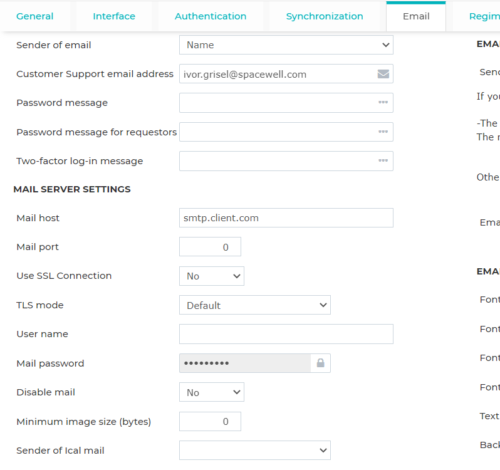Click envelope icon in Customer Support email field
Viewport: 500px width, 470px height.
point(383,74)
